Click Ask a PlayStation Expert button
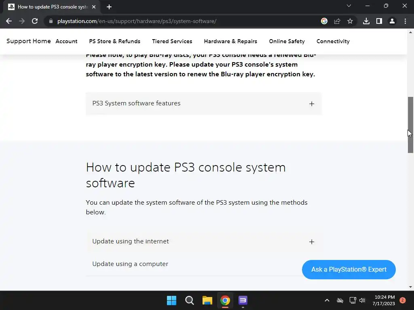 point(349,269)
